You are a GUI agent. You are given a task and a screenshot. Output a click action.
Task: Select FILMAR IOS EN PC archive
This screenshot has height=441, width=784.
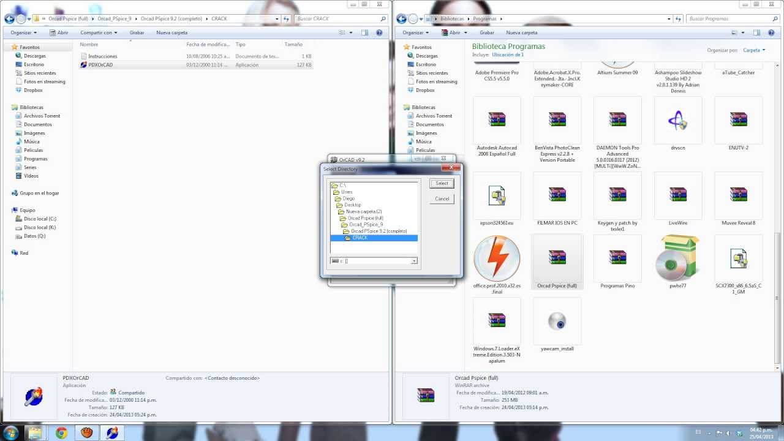click(x=557, y=199)
